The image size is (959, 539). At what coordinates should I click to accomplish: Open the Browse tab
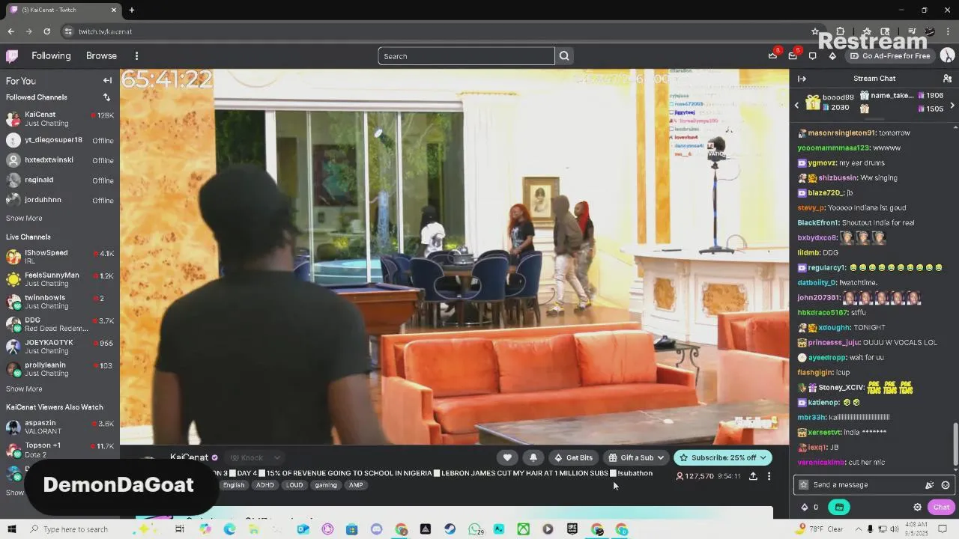[x=101, y=56]
